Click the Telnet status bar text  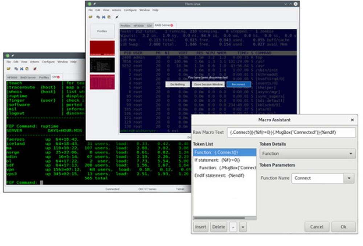click(x=180, y=189)
